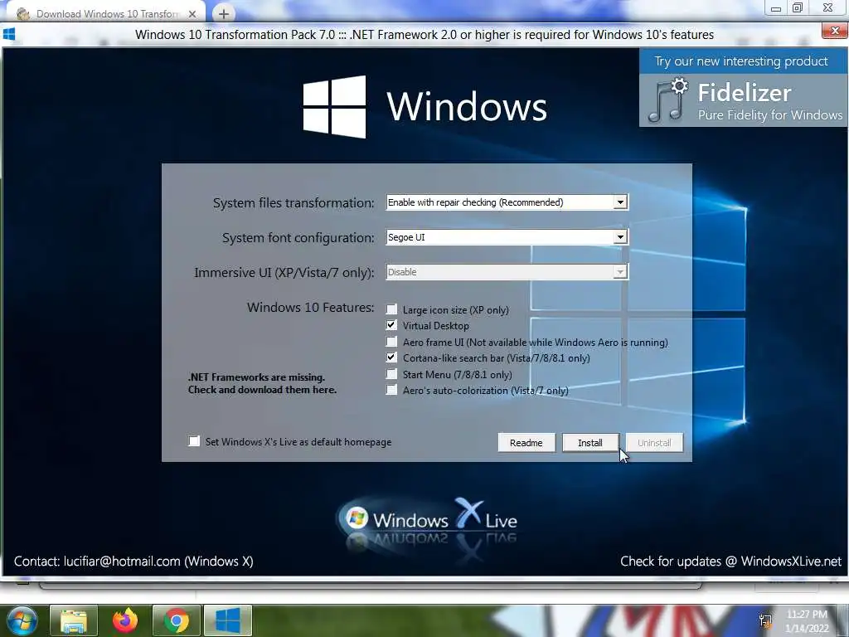Click the taskbar clock showing 11:27 PM
Viewport: 849px width, 637px height.
coord(808,621)
